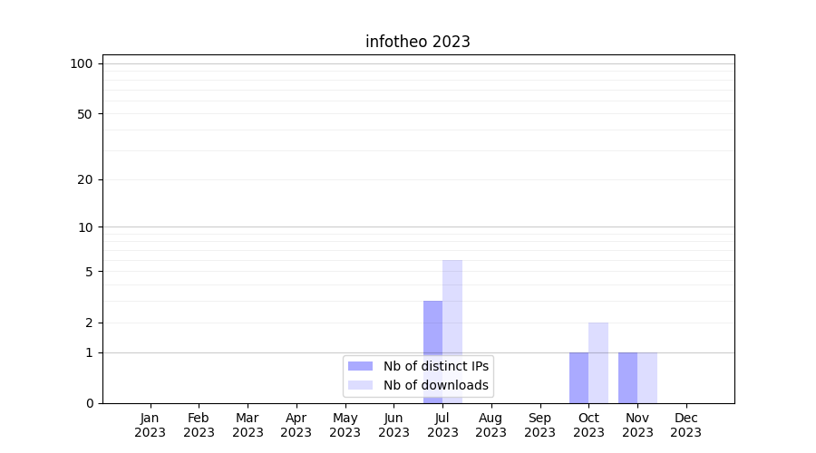The image size is (816, 453).
Task: Click the 'Dec 2023' x-axis label
Action: point(685,425)
